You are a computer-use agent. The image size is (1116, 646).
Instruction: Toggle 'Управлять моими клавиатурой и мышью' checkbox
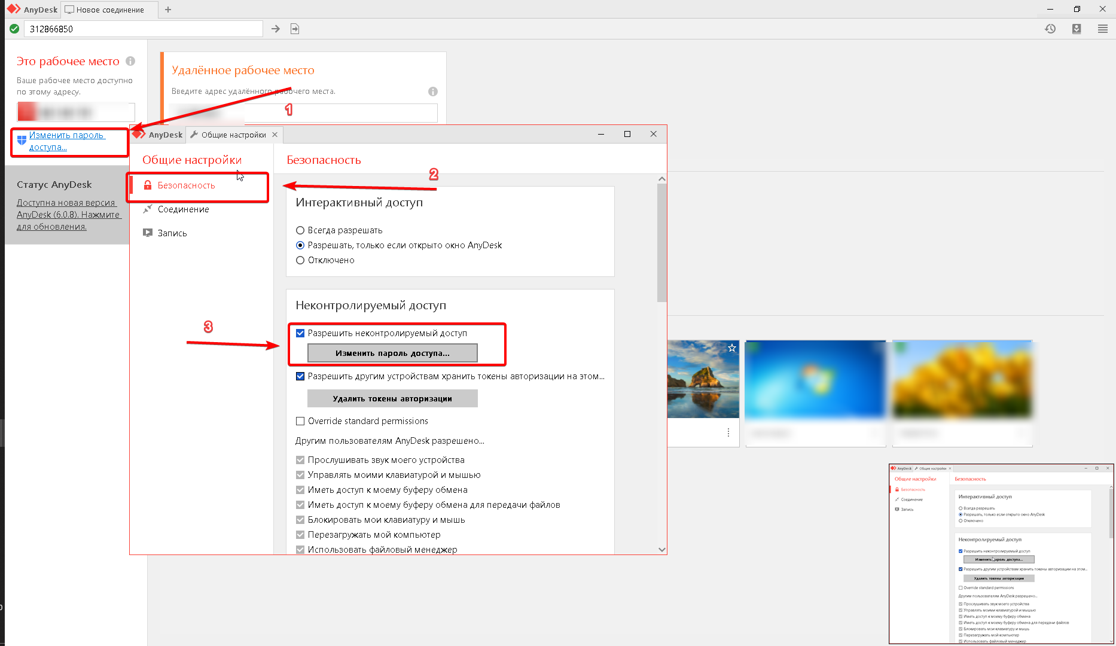[300, 475]
